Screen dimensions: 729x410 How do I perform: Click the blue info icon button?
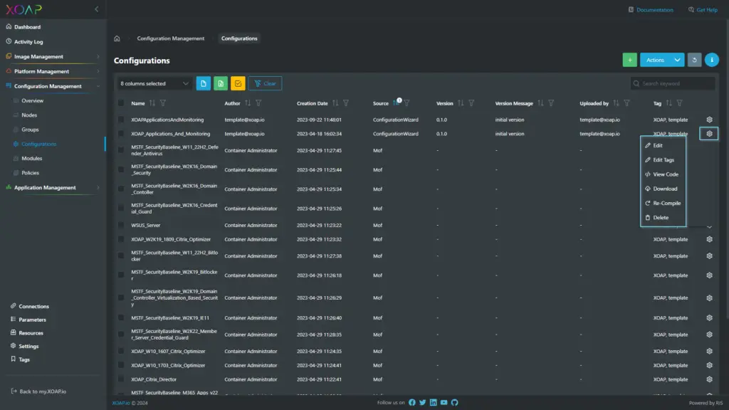pos(711,60)
